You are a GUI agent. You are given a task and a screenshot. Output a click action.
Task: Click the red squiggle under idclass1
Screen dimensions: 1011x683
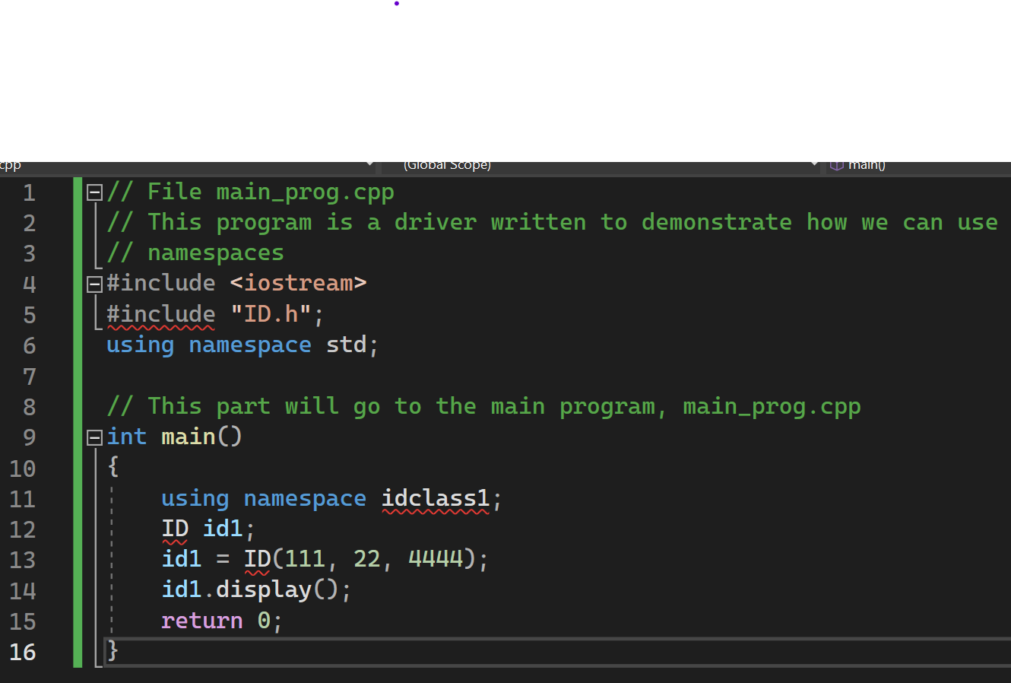click(435, 510)
